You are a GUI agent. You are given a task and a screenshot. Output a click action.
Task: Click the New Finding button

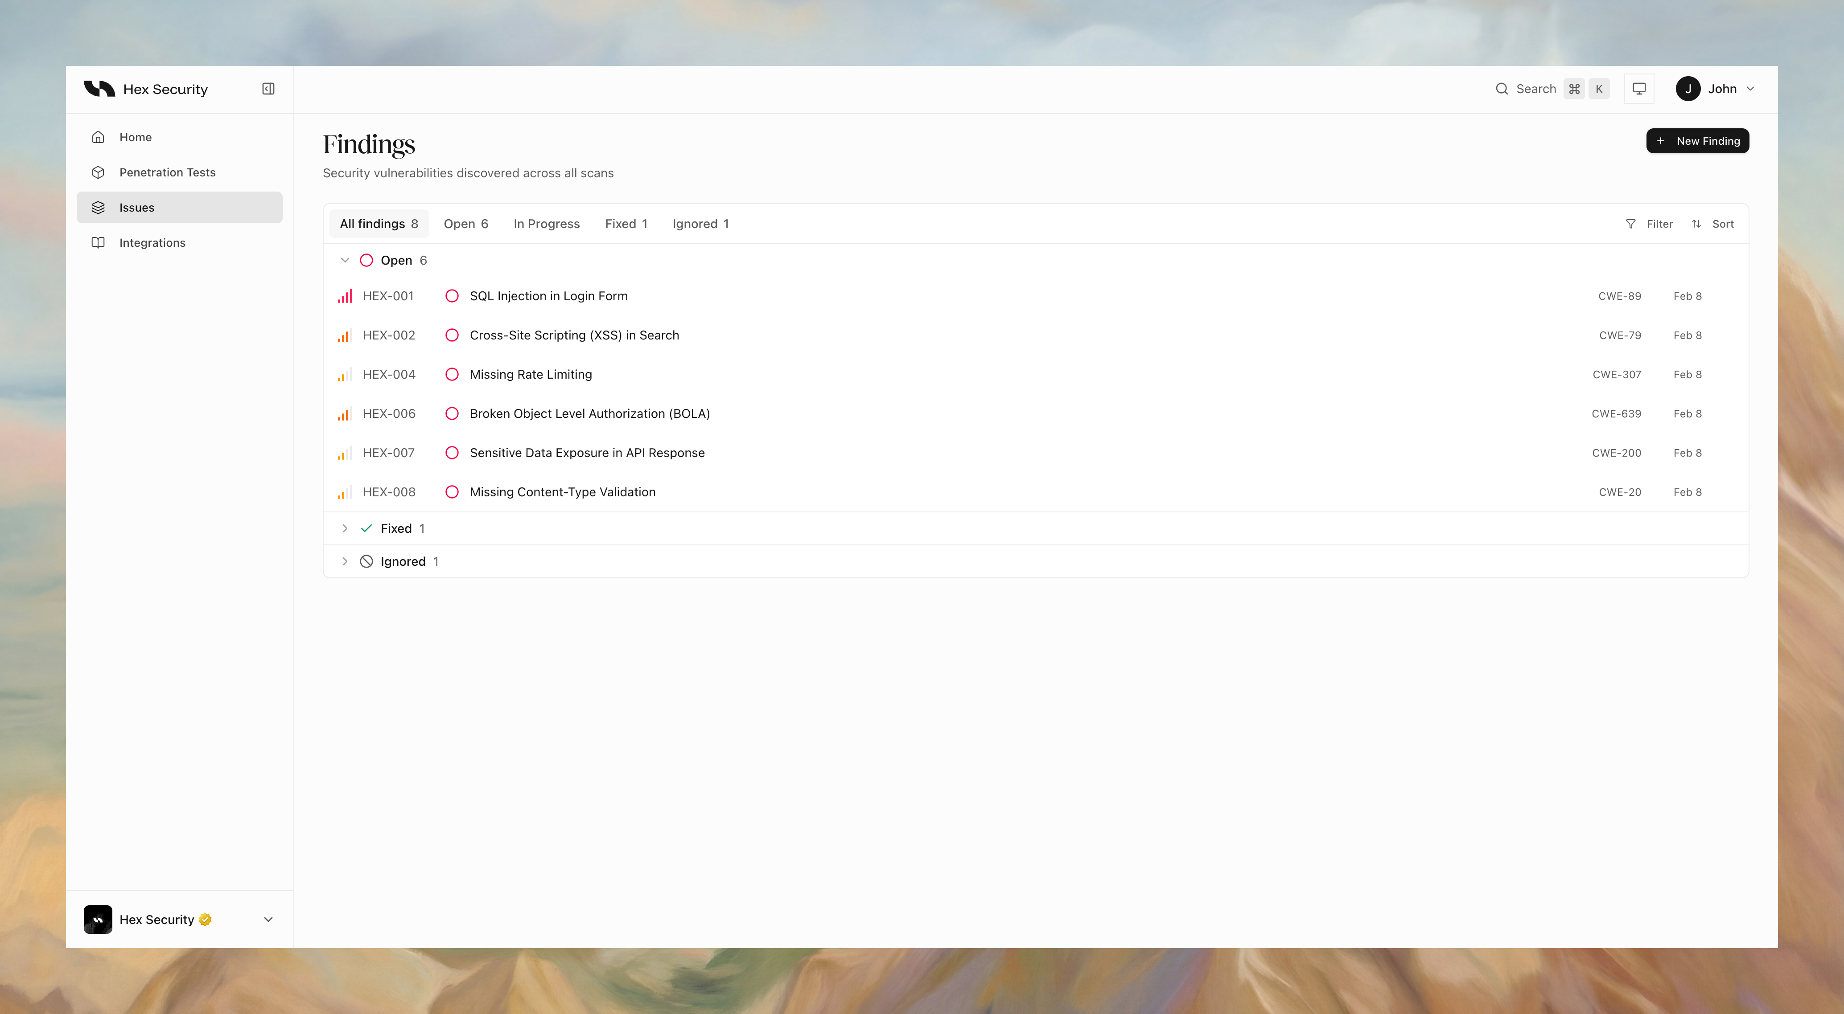pyautogui.click(x=1697, y=141)
